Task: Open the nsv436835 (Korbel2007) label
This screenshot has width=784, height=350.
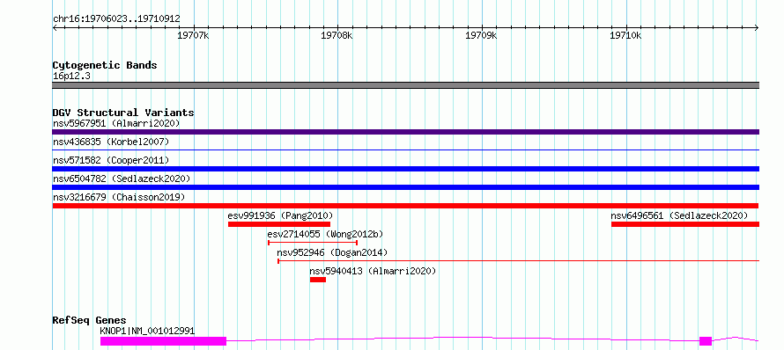Action: tap(111, 142)
